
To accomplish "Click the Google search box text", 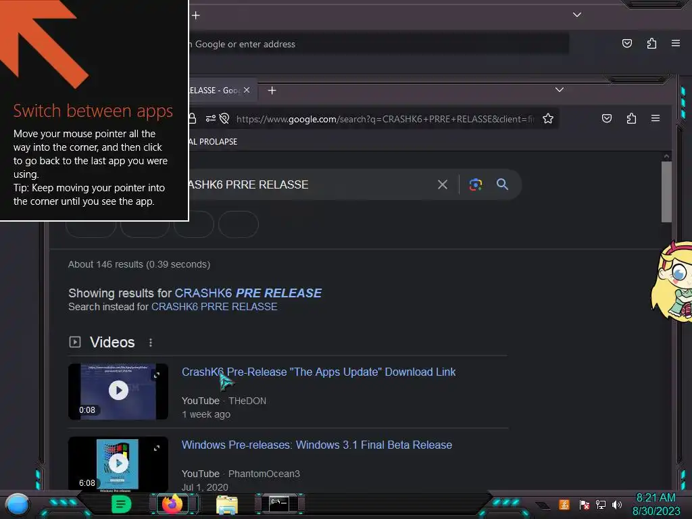I will [x=249, y=184].
